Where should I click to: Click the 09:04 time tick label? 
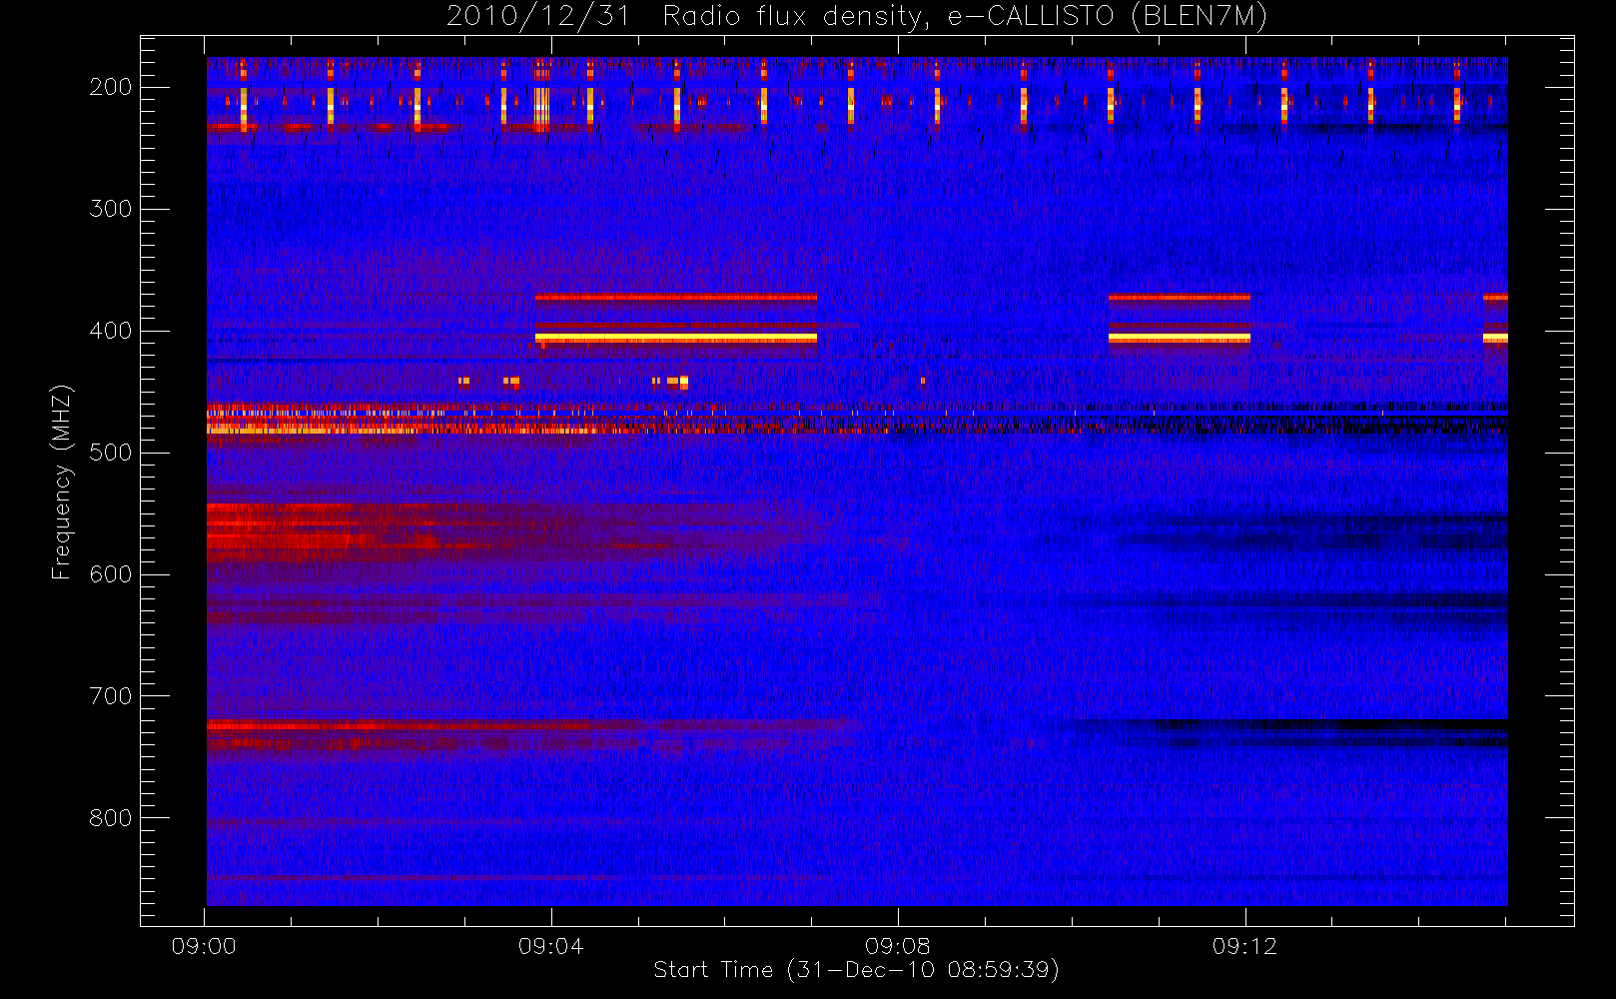tap(550, 946)
